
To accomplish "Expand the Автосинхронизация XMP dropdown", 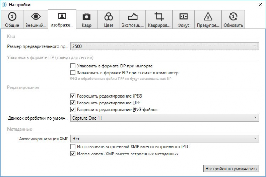I will (x=164, y=139).
